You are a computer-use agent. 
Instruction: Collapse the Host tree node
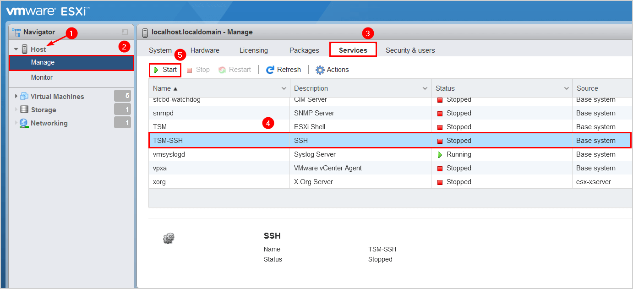tap(16, 49)
